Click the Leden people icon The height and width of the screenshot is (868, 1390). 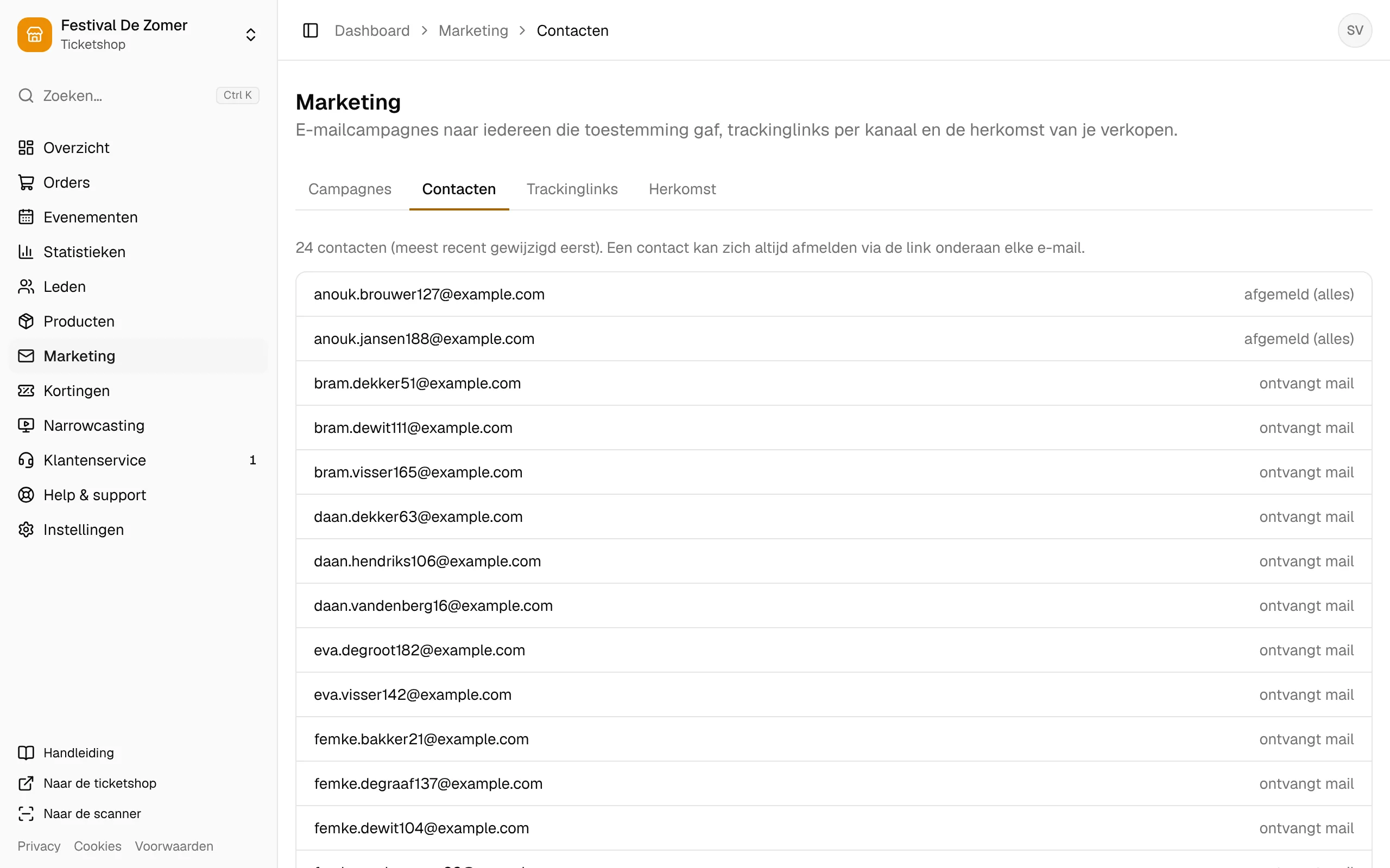point(26,286)
